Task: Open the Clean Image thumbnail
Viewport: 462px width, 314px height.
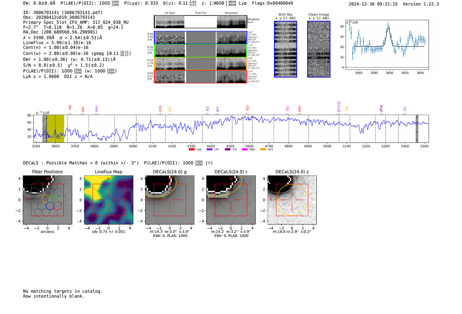Action: tap(319, 49)
